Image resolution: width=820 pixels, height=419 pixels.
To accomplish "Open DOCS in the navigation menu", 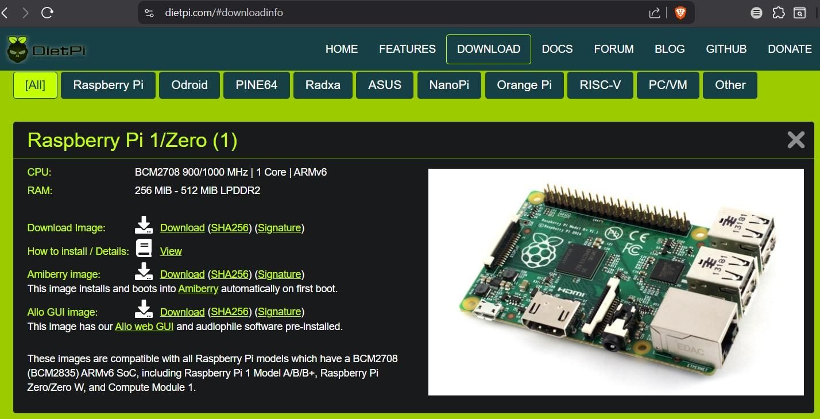I will 558,49.
